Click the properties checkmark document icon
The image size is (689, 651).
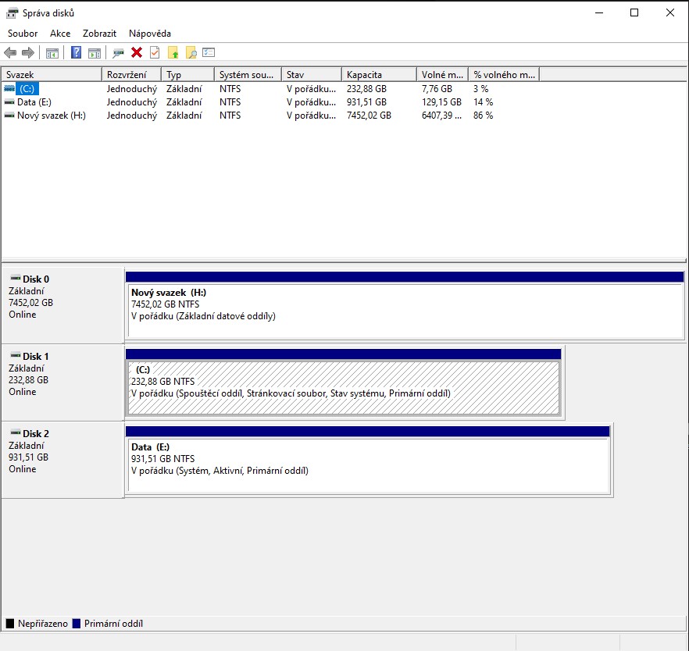[155, 53]
